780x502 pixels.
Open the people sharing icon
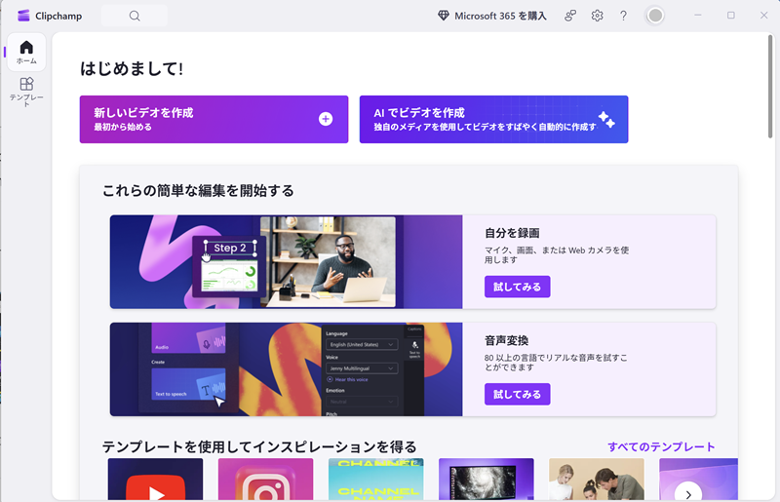pyautogui.click(x=571, y=16)
